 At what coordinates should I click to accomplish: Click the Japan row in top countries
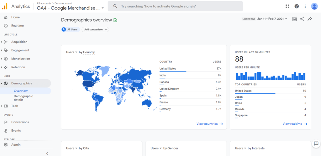tap(271, 97)
